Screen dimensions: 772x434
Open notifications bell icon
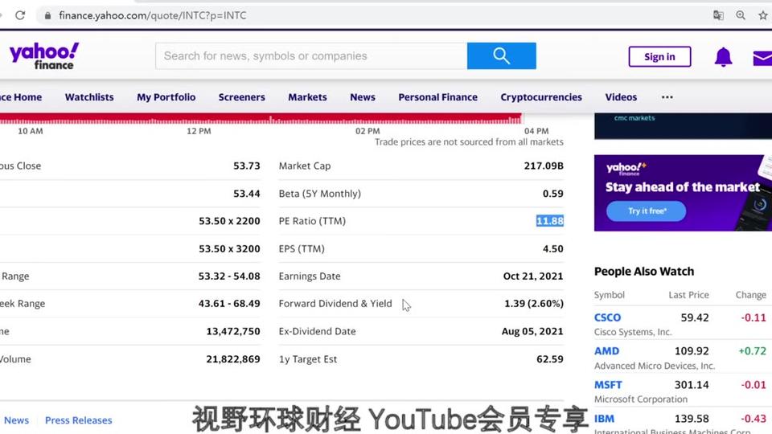click(723, 56)
